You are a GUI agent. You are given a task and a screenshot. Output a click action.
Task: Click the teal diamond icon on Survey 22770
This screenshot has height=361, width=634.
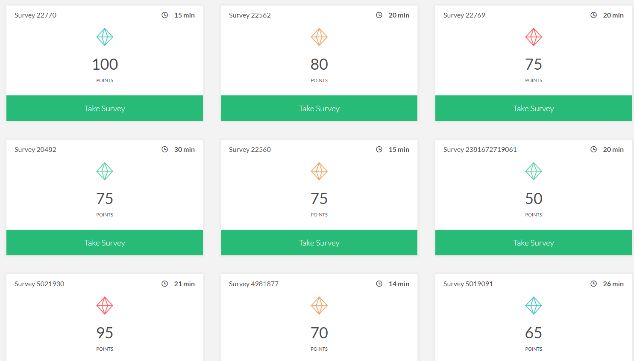point(105,37)
